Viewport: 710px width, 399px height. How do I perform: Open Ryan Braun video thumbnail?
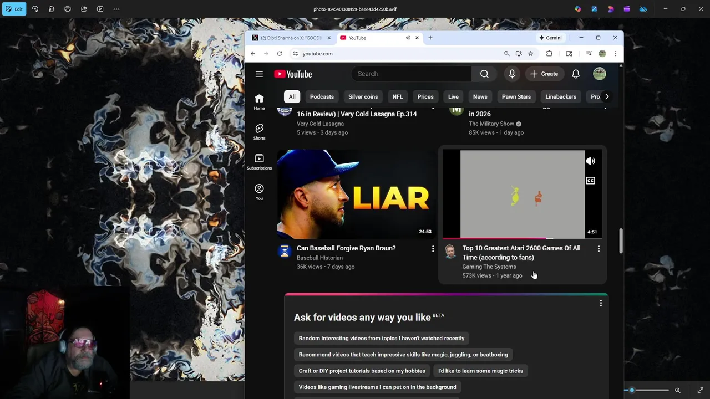356,194
